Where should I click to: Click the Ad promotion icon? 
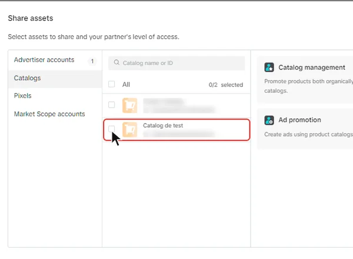269,120
